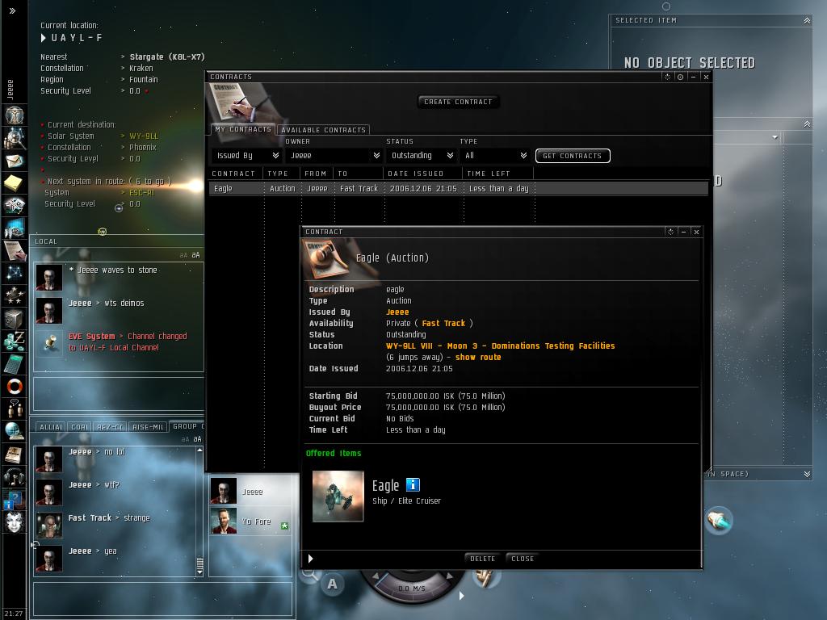The width and height of the screenshot is (827, 620).
Task: Open the lifebuoy help icon
Action: [x=15, y=387]
